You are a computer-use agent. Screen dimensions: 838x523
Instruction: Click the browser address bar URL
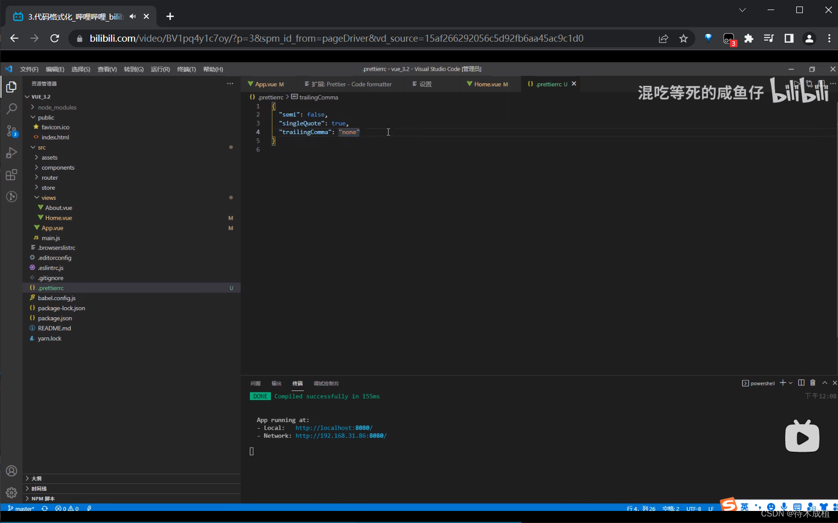[336, 38]
